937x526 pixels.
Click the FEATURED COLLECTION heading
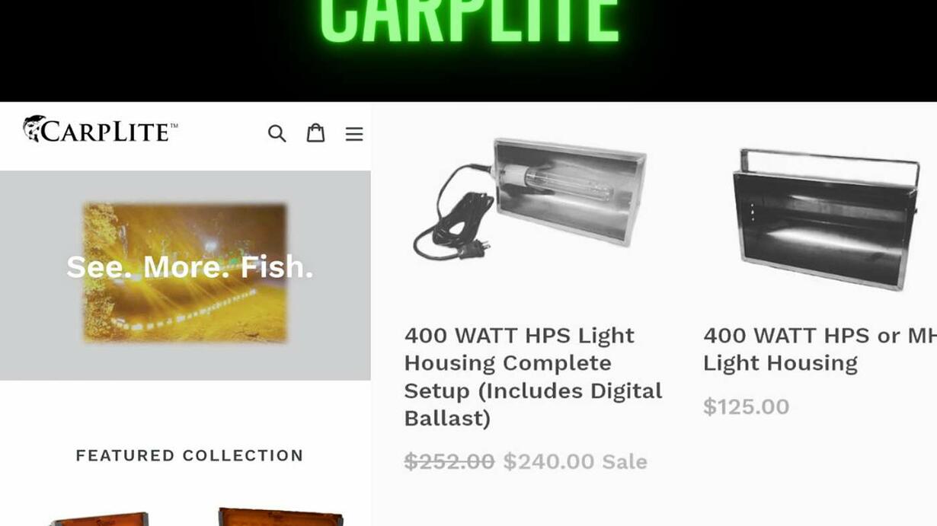pyautogui.click(x=190, y=455)
